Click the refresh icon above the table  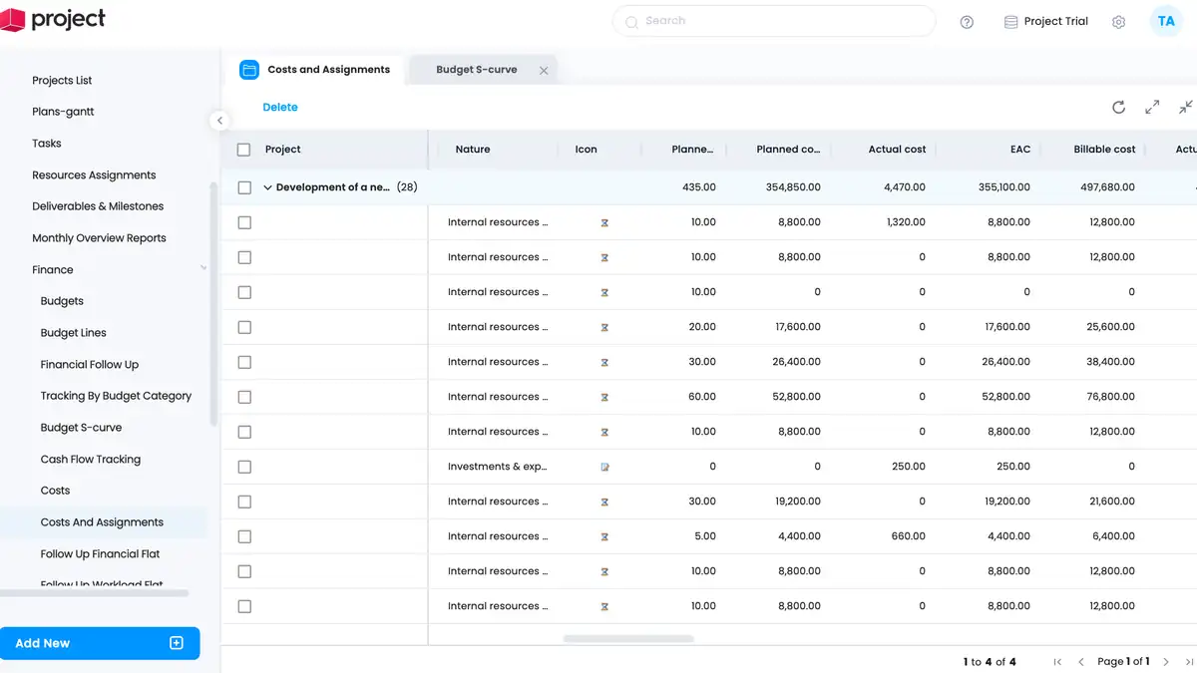1118,108
